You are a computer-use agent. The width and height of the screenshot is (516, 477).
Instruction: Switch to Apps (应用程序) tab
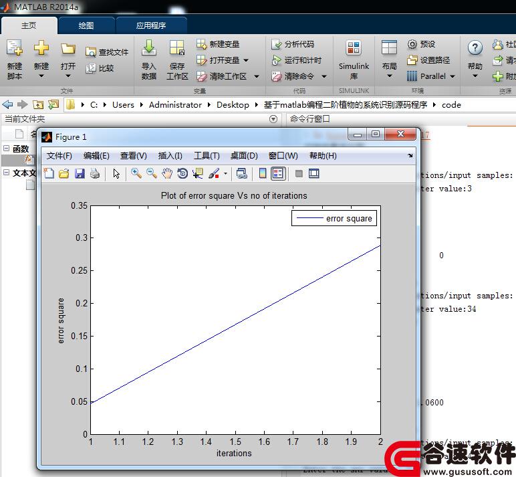tap(151, 25)
